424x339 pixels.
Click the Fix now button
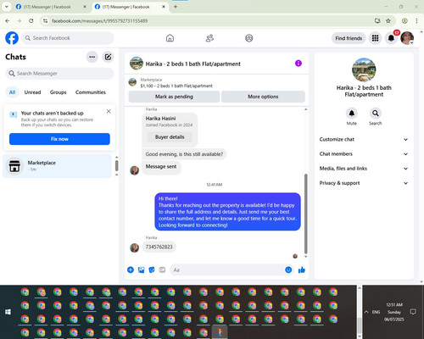pos(59,139)
